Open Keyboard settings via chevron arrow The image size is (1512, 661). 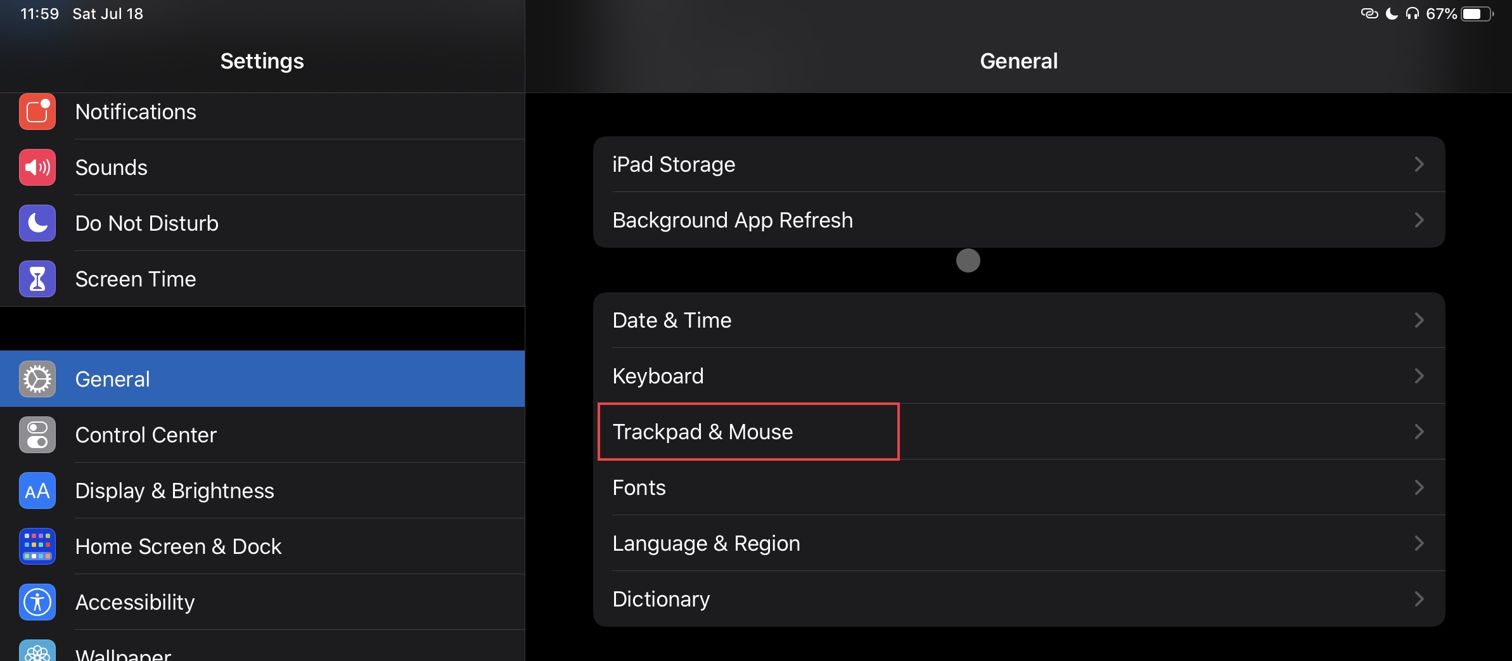point(1419,376)
